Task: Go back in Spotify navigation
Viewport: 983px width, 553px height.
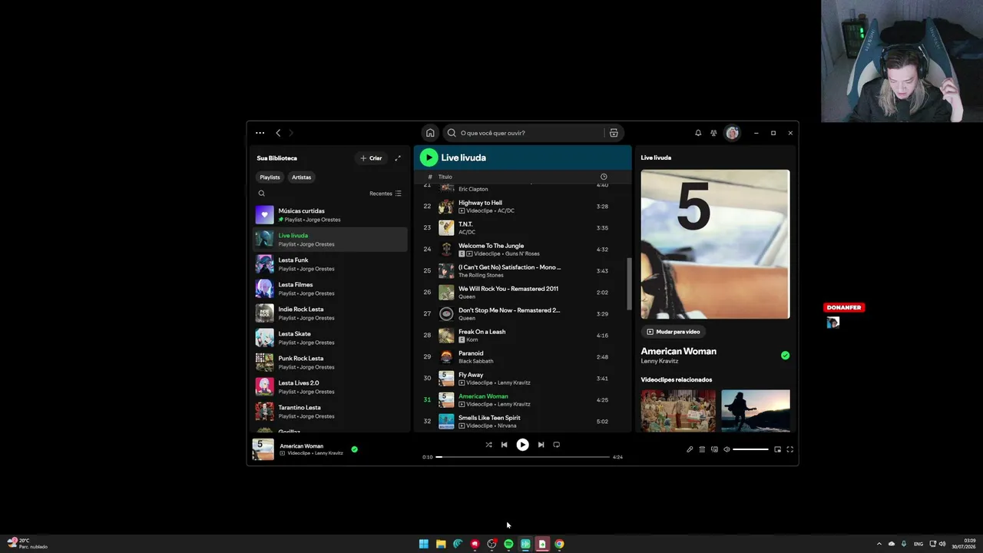Action: 278,133
